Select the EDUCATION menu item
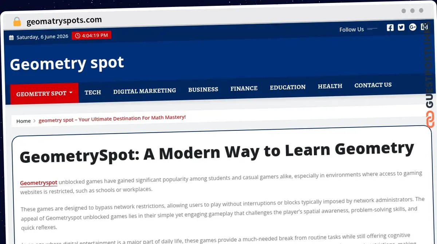Image resolution: width=437 pixels, height=244 pixels. [x=288, y=87]
